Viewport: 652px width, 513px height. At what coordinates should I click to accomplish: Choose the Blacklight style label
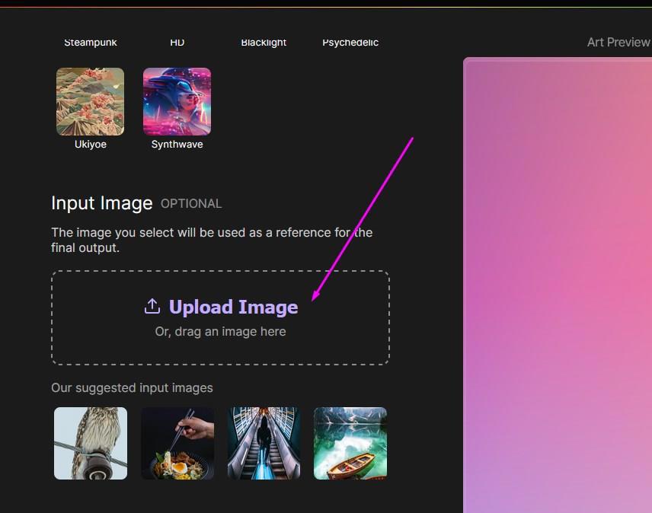(264, 43)
